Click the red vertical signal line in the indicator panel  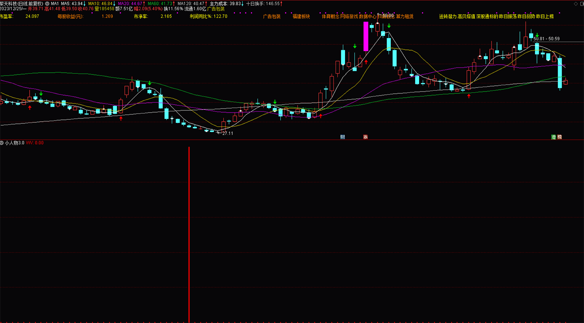click(189, 234)
